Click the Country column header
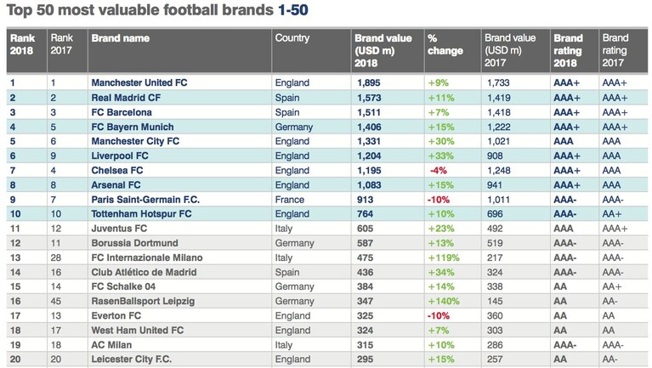 [292, 38]
